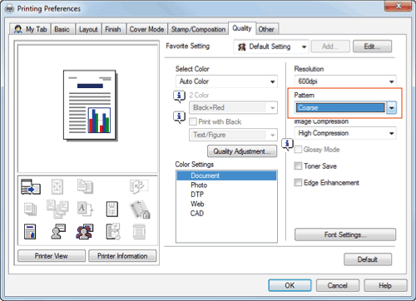The height and width of the screenshot is (301, 416).
Task: Click the icon beside Default Setting text
Action: click(x=242, y=47)
